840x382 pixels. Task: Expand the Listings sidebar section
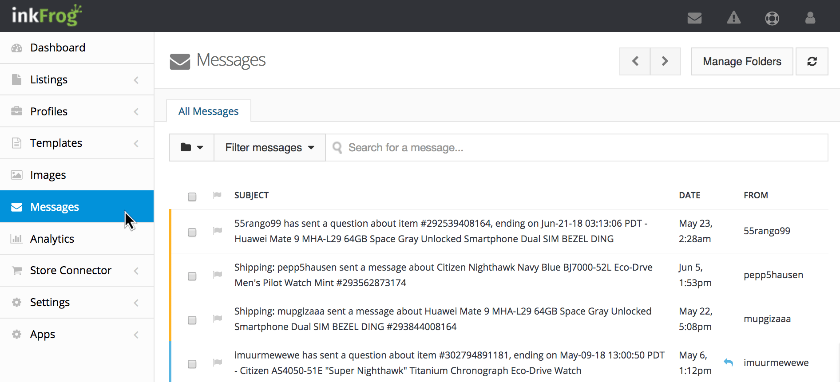click(77, 80)
